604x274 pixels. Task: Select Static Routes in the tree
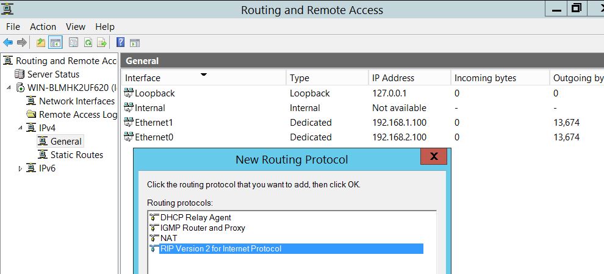tap(76, 155)
